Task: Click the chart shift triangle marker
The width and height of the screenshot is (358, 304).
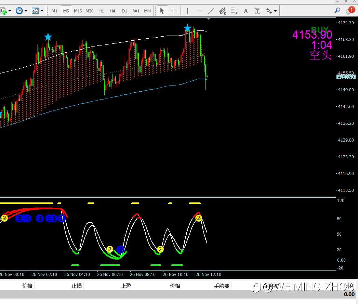Action: coord(209,19)
